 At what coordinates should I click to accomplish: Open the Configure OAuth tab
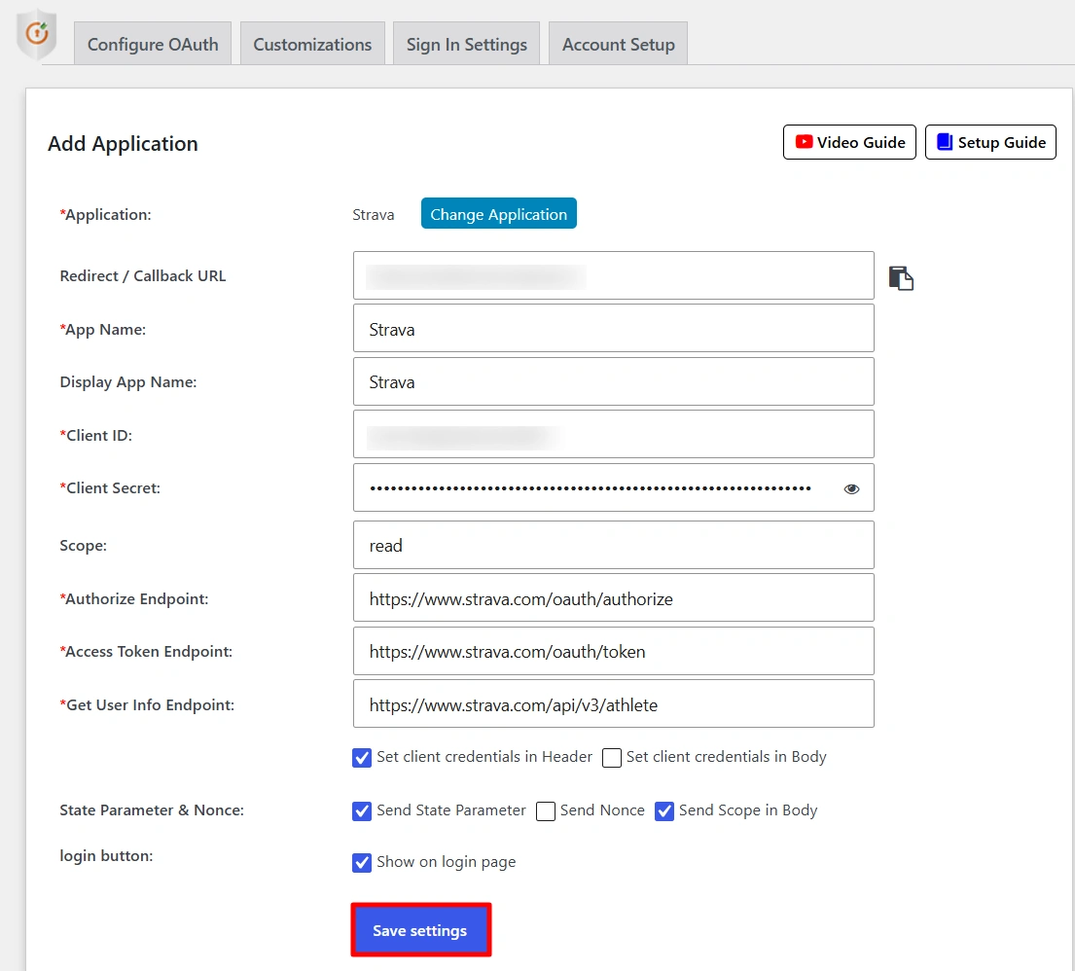point(153,44)
